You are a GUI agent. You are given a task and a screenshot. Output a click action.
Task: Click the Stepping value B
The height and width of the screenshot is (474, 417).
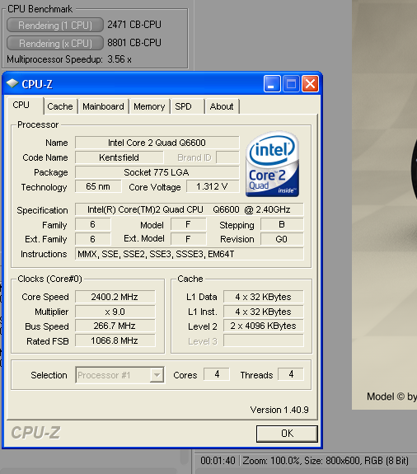point(282,224)
